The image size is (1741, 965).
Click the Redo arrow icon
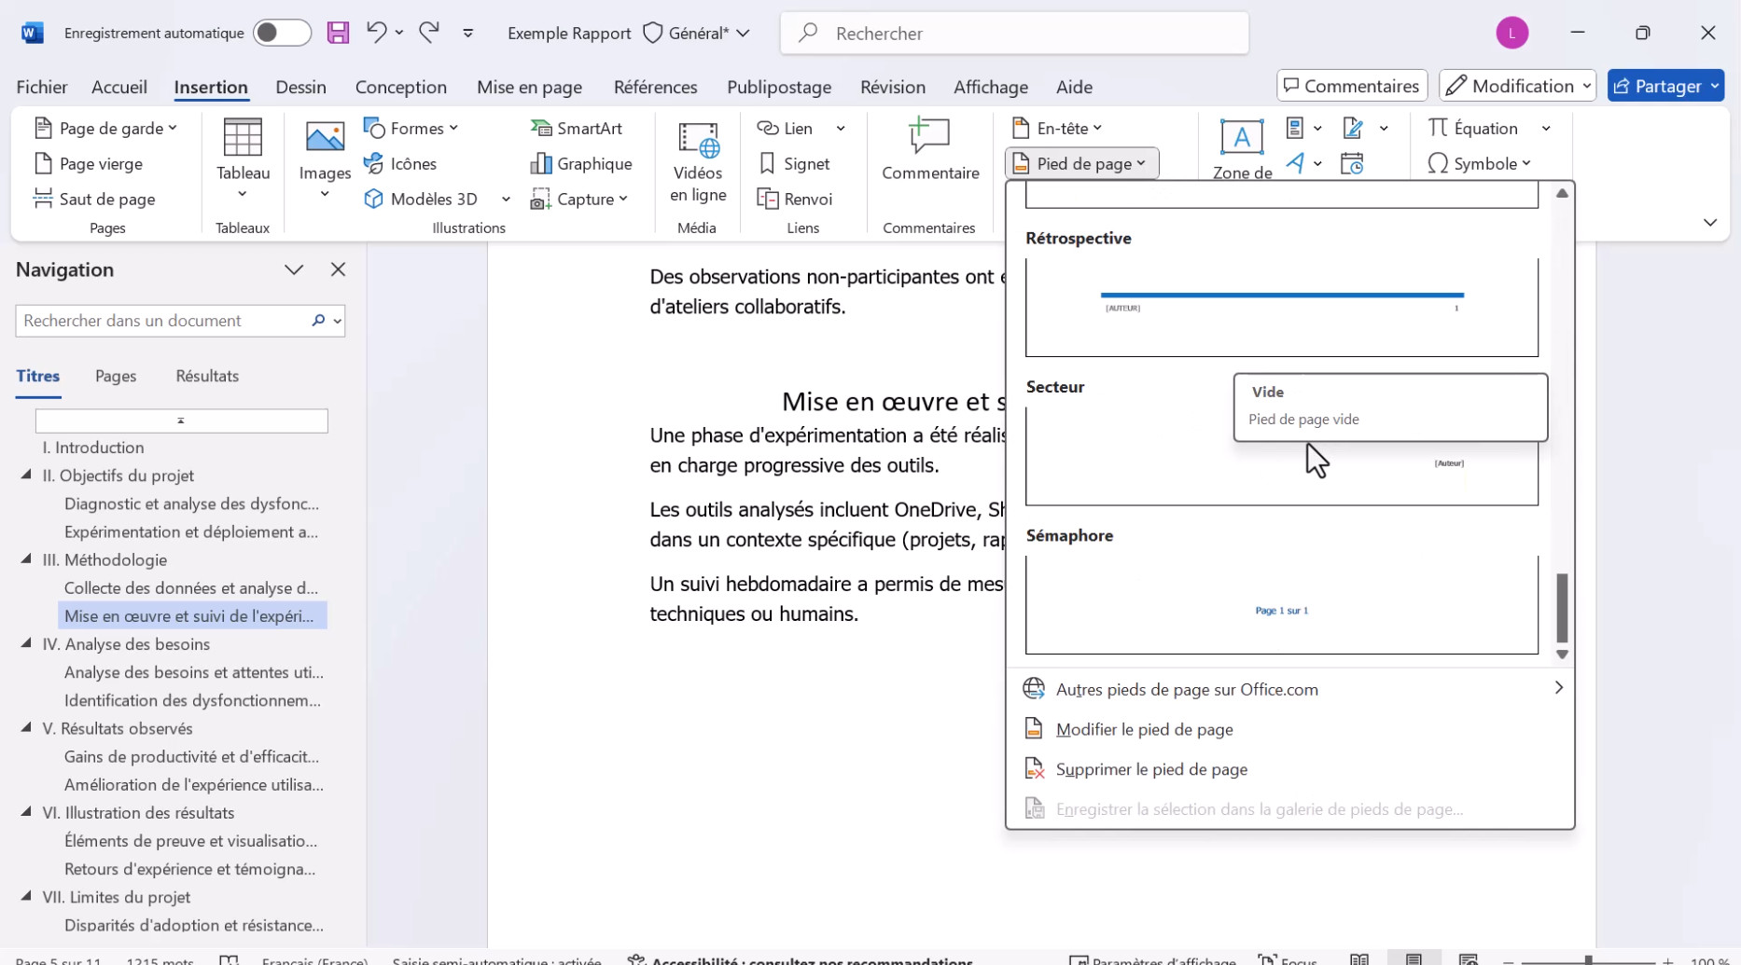(429, 33)
